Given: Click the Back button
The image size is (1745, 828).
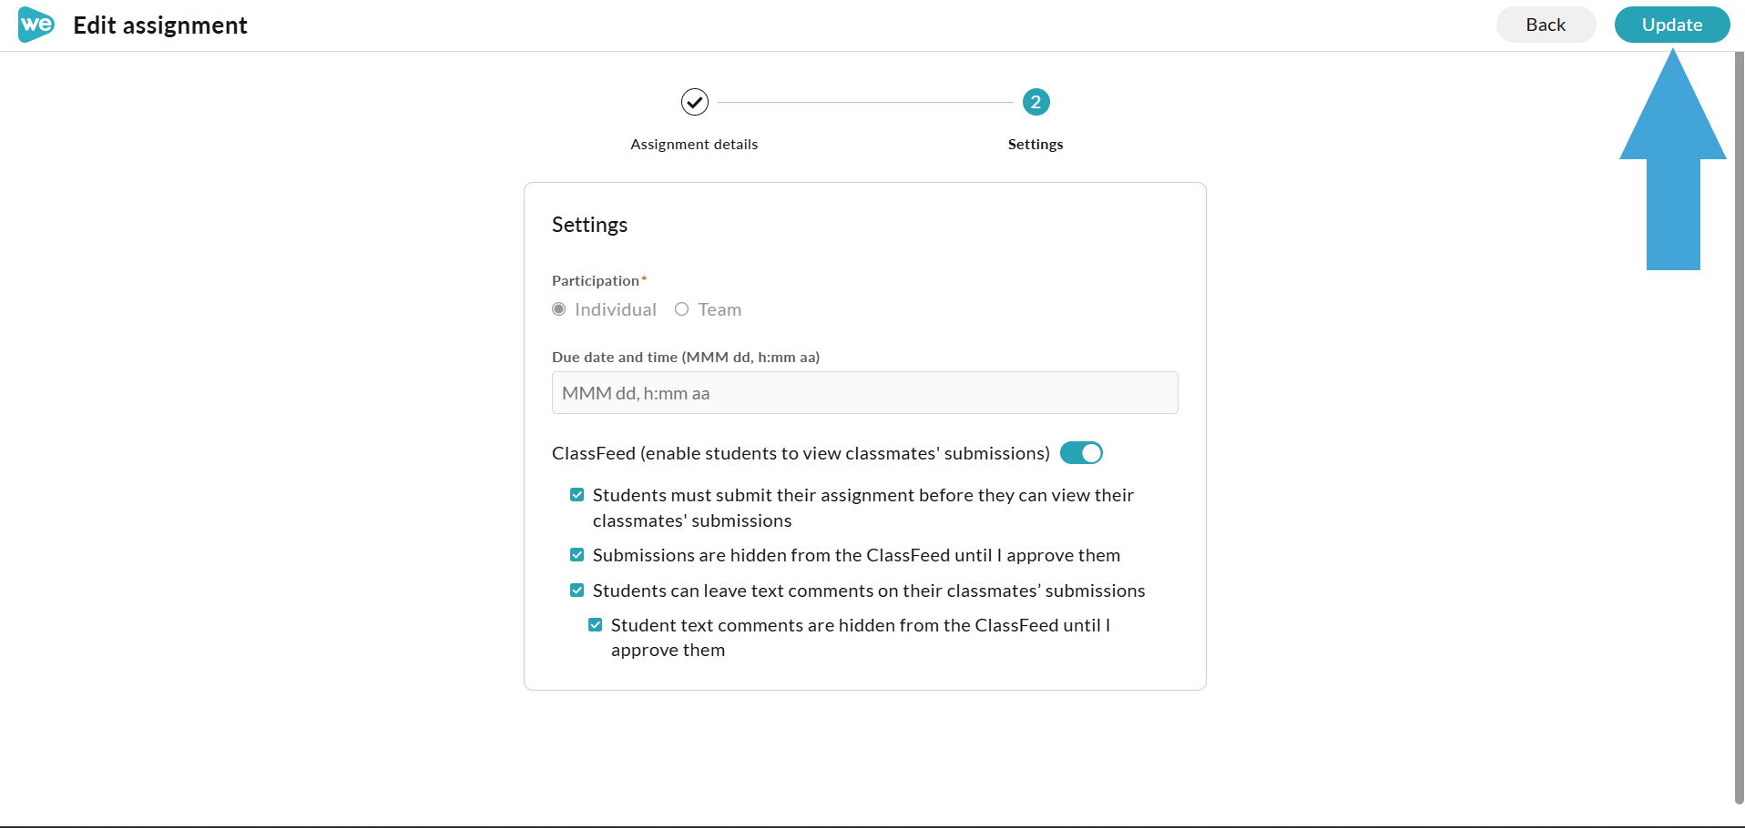Looking at the screenshot, I should [x=1546, y=25].
